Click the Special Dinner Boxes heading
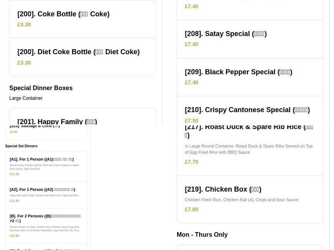Viewport: 334px width, 250px height. tap(40, 88)
